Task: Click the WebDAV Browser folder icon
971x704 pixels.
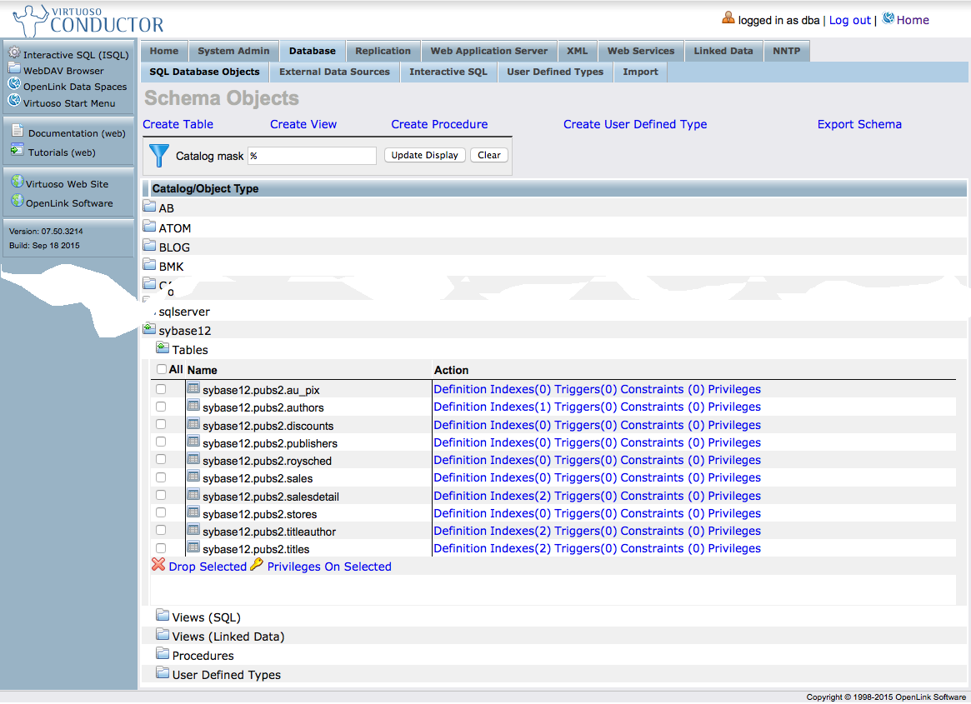Action: pos(14,68)
